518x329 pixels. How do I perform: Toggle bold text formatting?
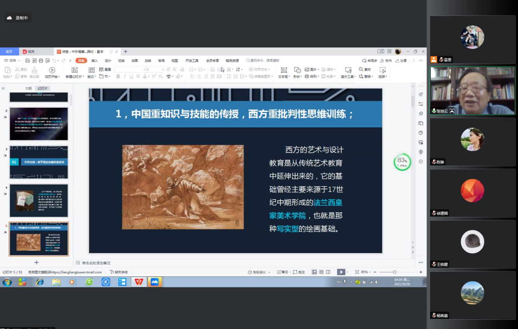118,77
